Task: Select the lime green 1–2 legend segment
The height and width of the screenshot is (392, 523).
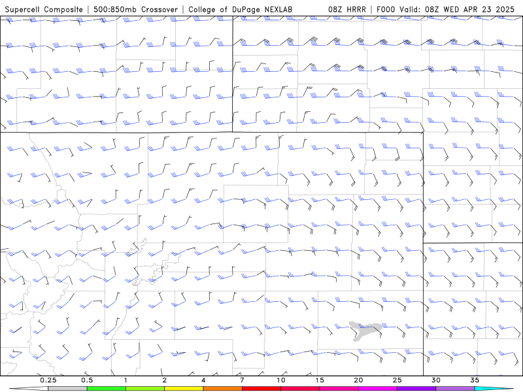Action: click(144, 389)
